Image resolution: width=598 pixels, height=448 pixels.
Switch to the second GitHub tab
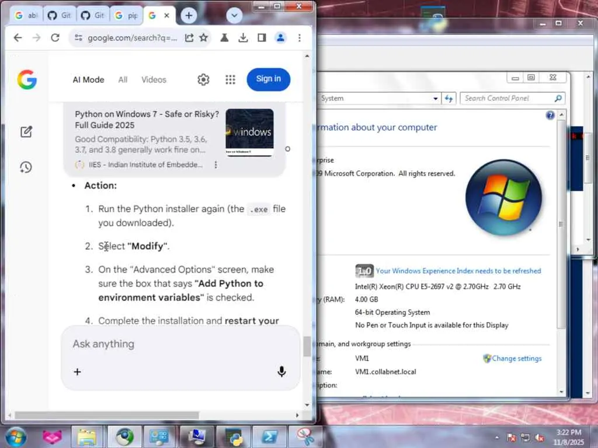pos(93,16)
